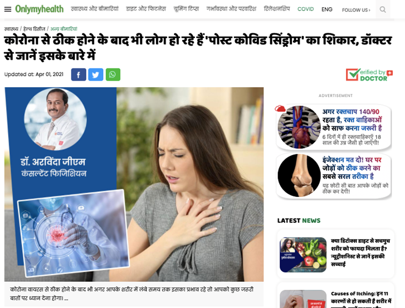Screen dimensions: 405x308
Task: Open the रिलेशनशिप nav item
Action: click(x=277, y=9)
